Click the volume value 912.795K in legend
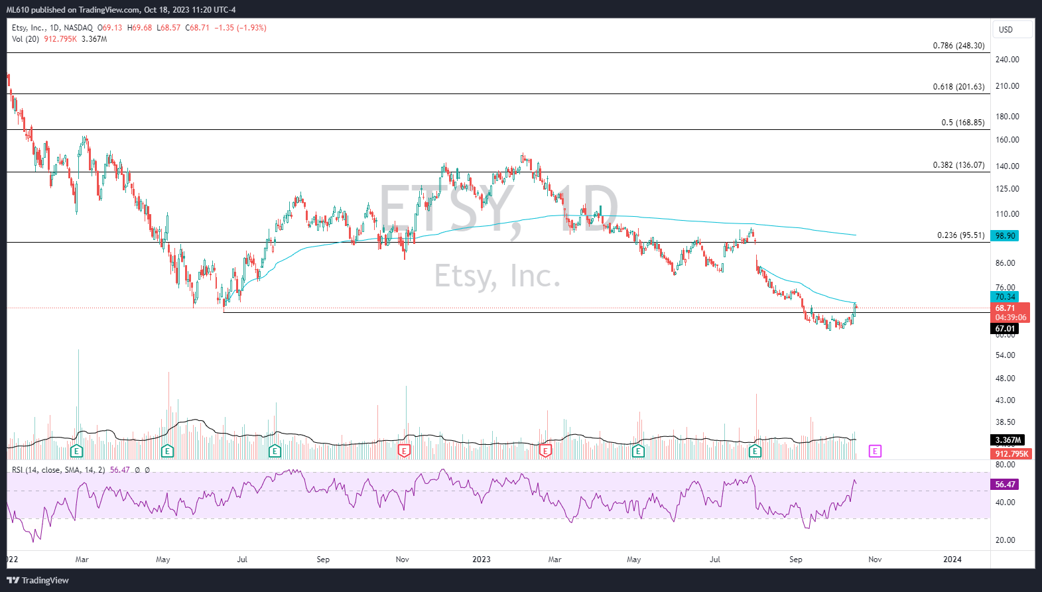This screenshot has height=592, width=1042. pos(60,39)
